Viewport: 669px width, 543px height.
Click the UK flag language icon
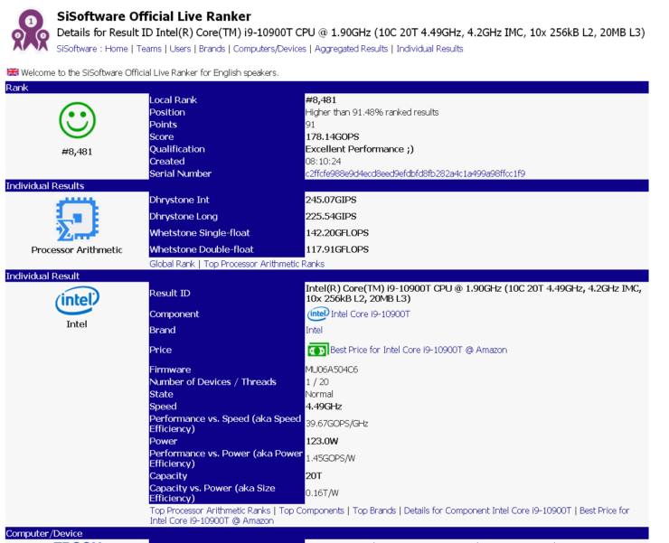13,72
